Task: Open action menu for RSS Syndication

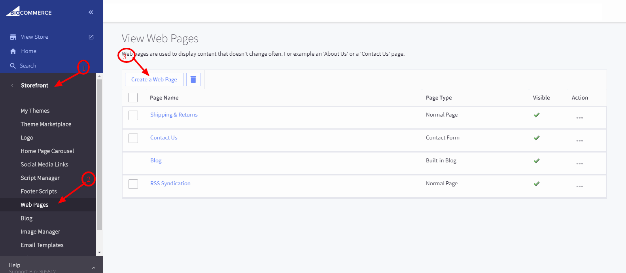Action: [579, 186]
